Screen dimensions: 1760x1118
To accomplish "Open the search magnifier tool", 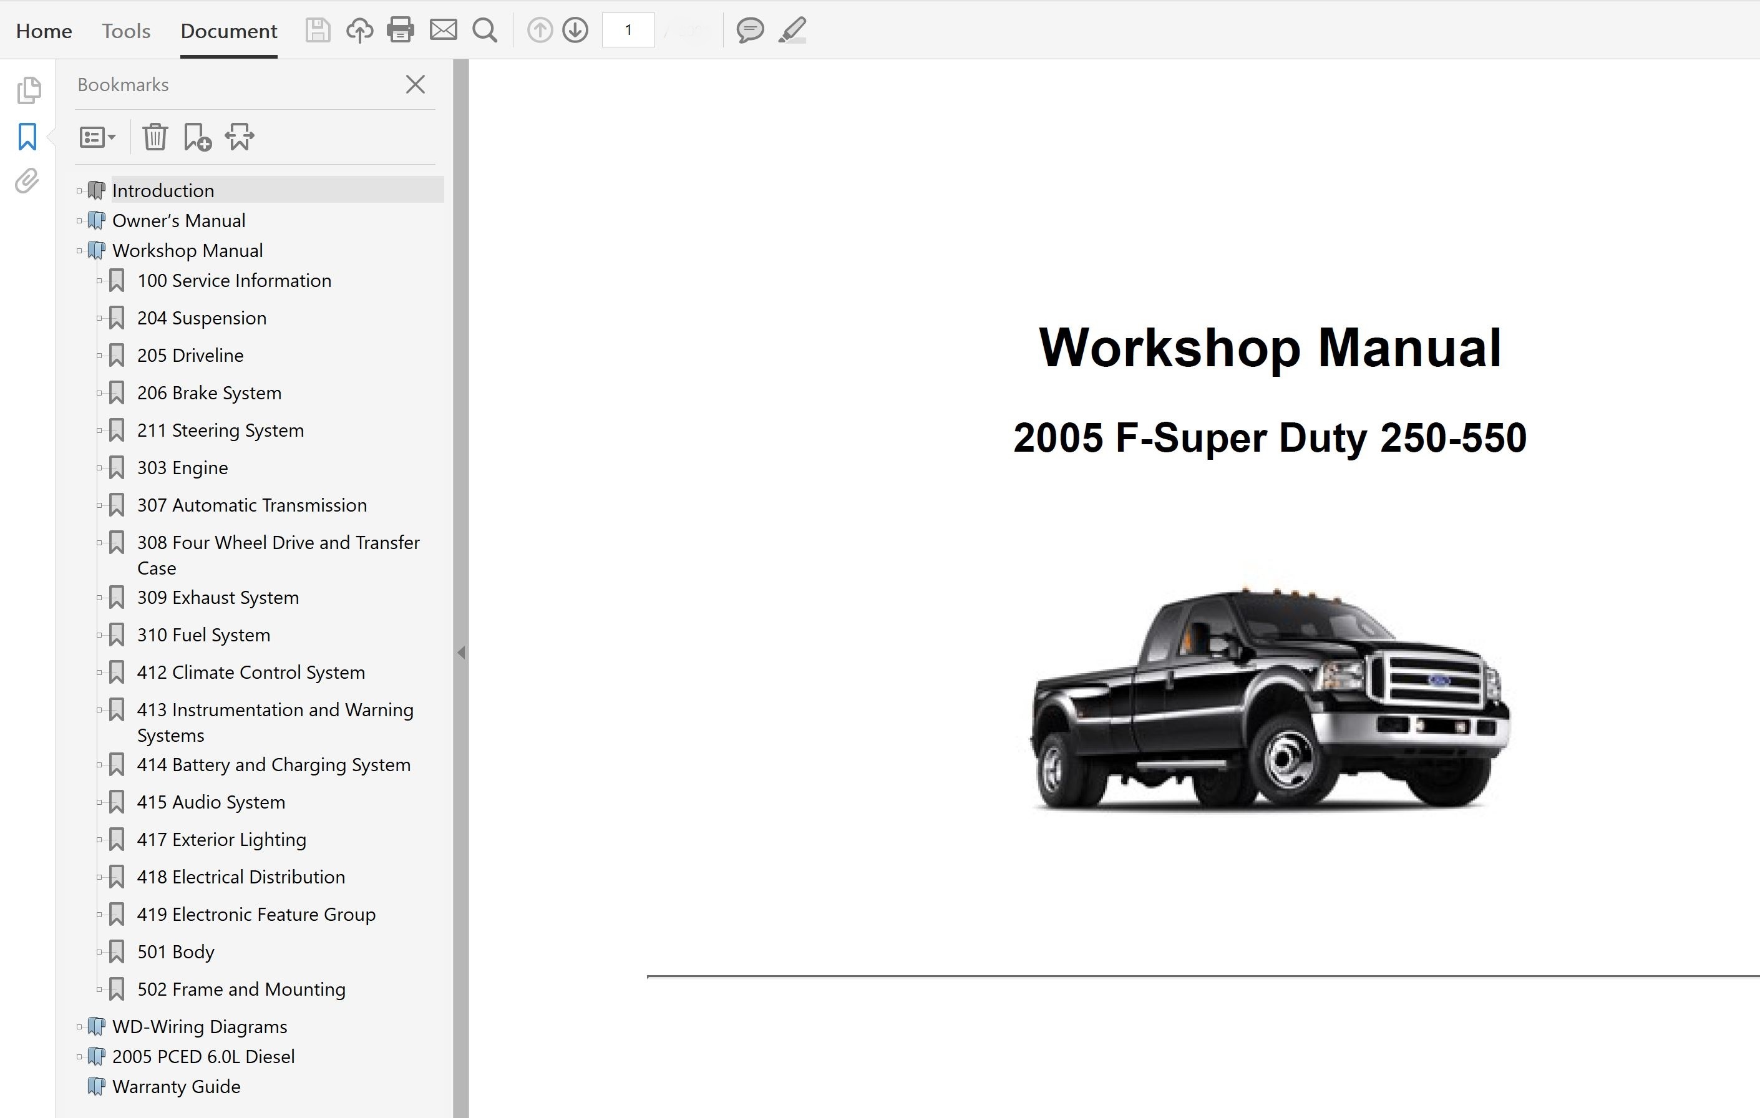I will pos(485,30).
